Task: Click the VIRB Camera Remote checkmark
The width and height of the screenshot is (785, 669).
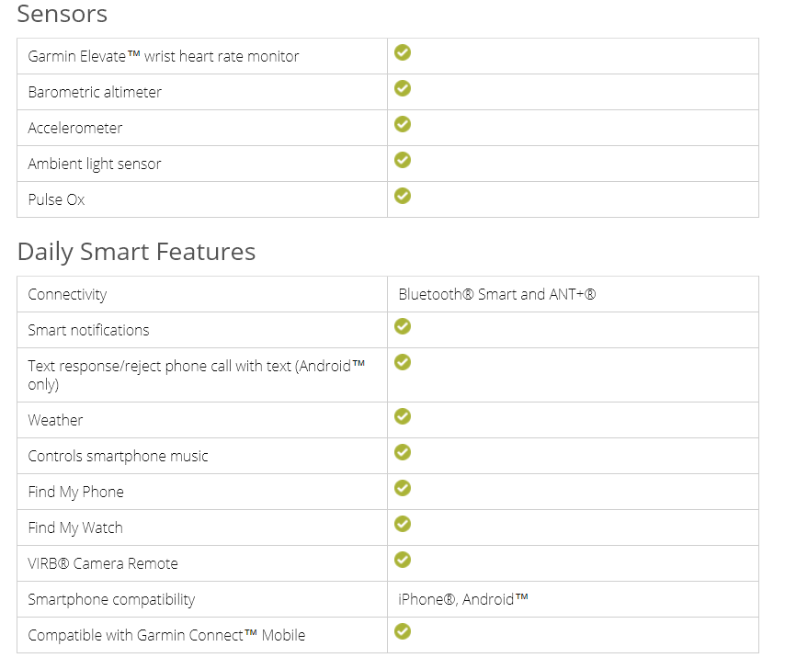Action: click(403, 560)
